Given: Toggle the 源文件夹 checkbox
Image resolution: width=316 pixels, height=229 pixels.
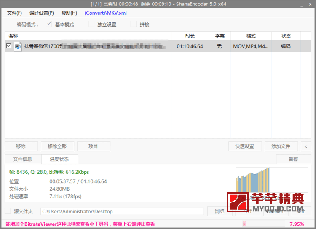Looking at the screenshot, I should 8,211.
